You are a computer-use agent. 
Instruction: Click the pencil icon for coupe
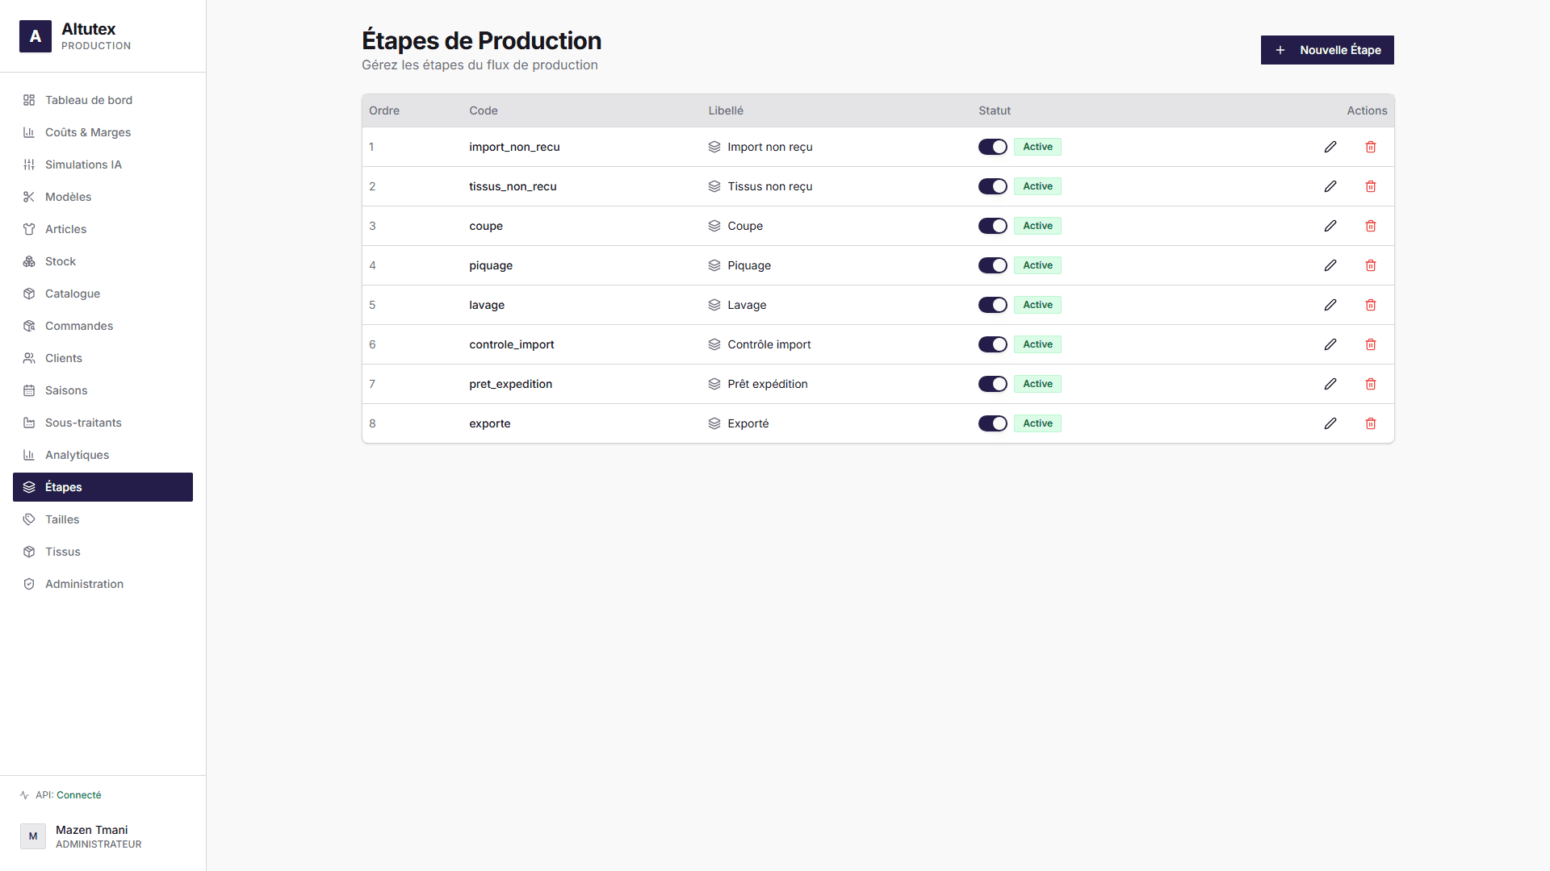(x=1330, y=226)
